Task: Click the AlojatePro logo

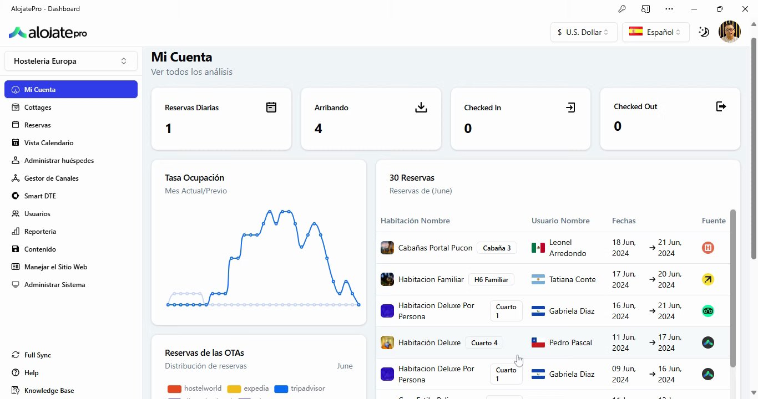Action: [x=48, y=33]
